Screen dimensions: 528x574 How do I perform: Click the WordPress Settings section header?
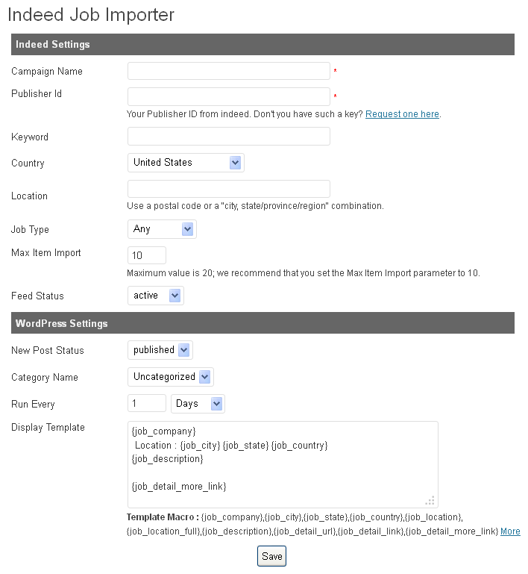click(x=263, y=323)
